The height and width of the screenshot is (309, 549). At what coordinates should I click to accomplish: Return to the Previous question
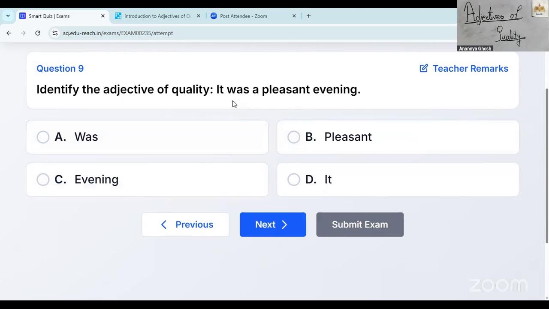click(x=185, y=224)
